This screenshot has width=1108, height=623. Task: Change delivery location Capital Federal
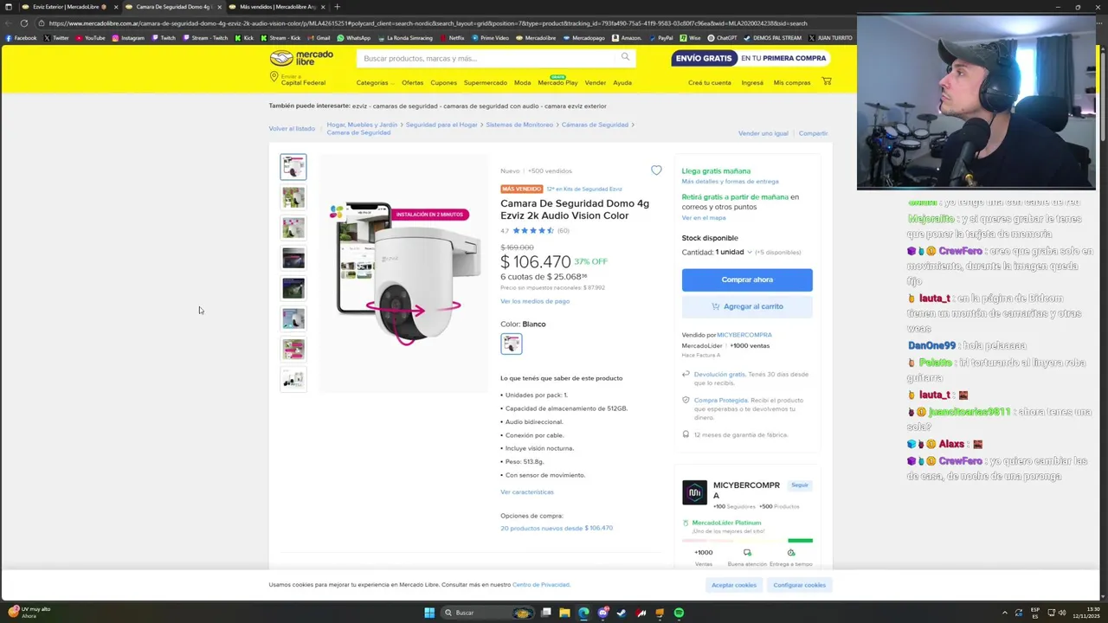298,80
